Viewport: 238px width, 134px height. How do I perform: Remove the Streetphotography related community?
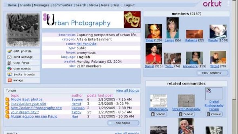[x=186, y=114]
